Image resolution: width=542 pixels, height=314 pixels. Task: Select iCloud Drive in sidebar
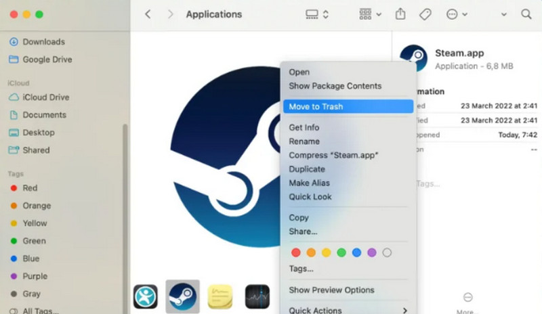coord(39,97)
